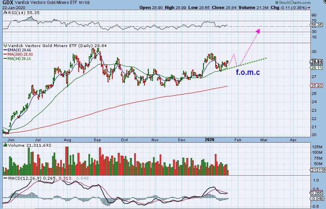Click the blue EMA(8) 28.66 legend line
This screenshot has width=326, height=209.
17,50
